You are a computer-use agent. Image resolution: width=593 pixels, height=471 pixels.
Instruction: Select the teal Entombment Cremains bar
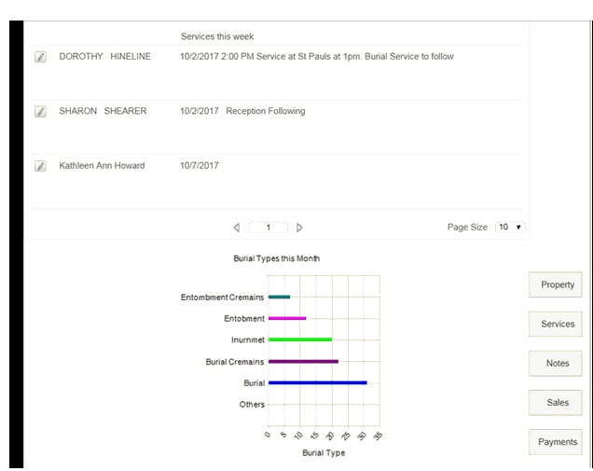pyautogui.click(x=279, y=297)
